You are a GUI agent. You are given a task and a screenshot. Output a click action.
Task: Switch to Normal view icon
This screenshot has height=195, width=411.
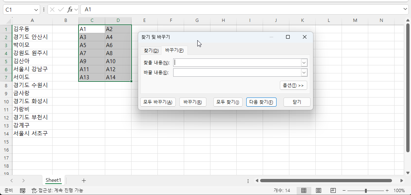coord(304,191)
